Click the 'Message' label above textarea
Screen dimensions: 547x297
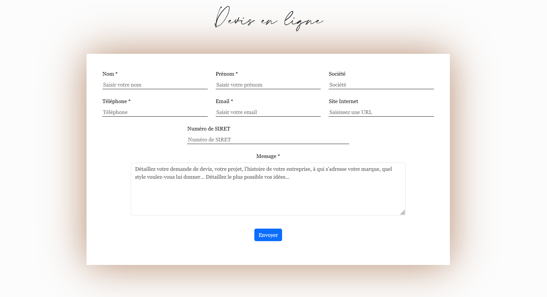tap(266, 156)
